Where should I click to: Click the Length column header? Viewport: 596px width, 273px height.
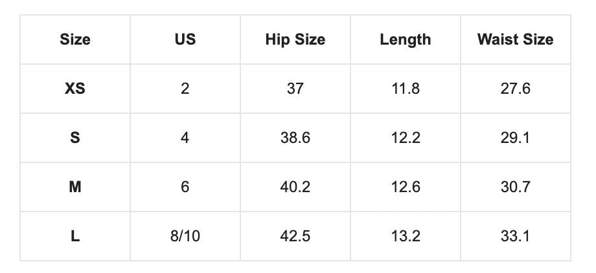[x=406, y=39]
